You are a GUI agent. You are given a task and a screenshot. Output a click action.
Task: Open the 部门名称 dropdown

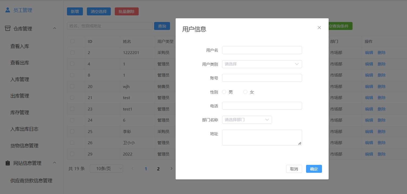247,120
